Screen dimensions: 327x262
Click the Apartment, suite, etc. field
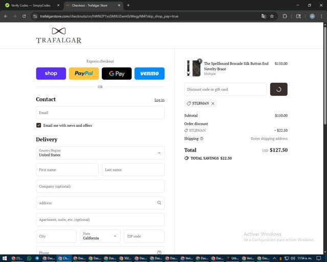pyautogui.click(x=100, y=220)
